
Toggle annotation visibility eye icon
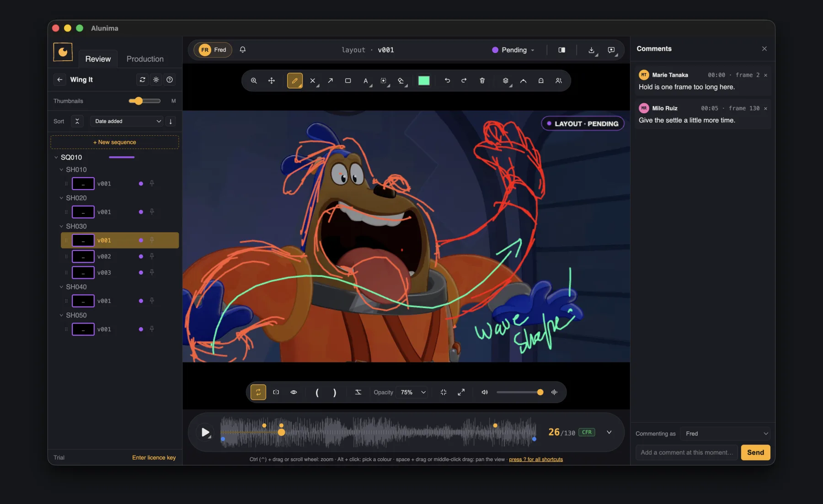point(294,392)
